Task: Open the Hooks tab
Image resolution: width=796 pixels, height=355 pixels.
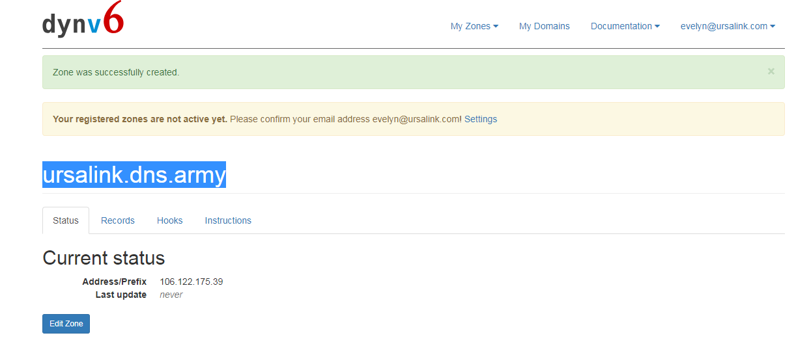Action: pyautogui.click(x=169, y=220)
